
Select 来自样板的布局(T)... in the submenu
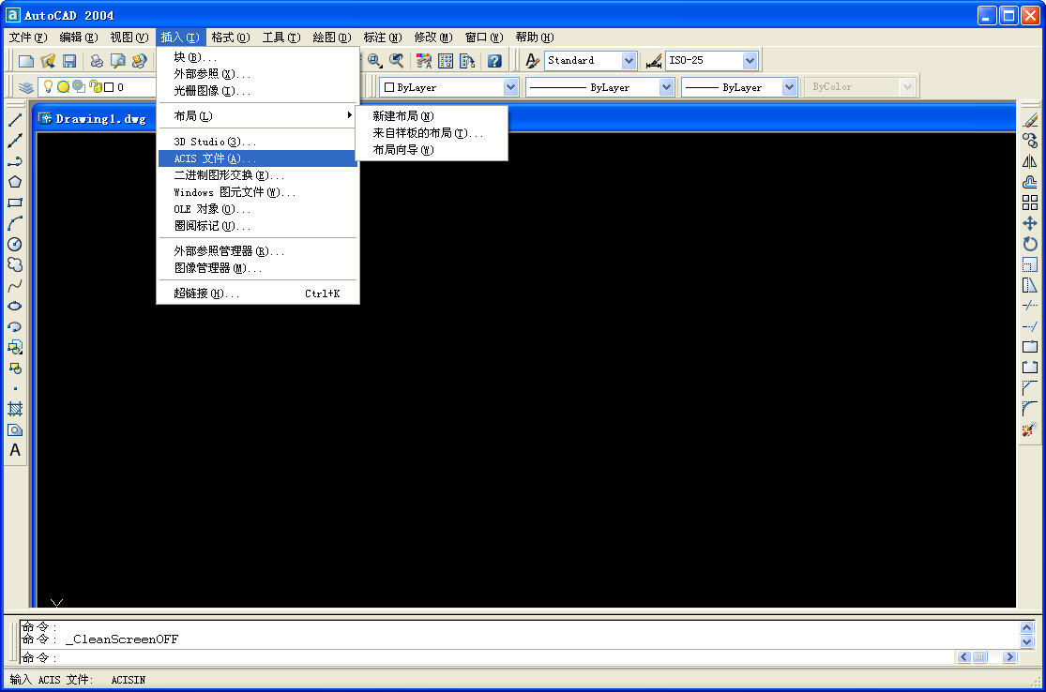(x=431, y=133)
